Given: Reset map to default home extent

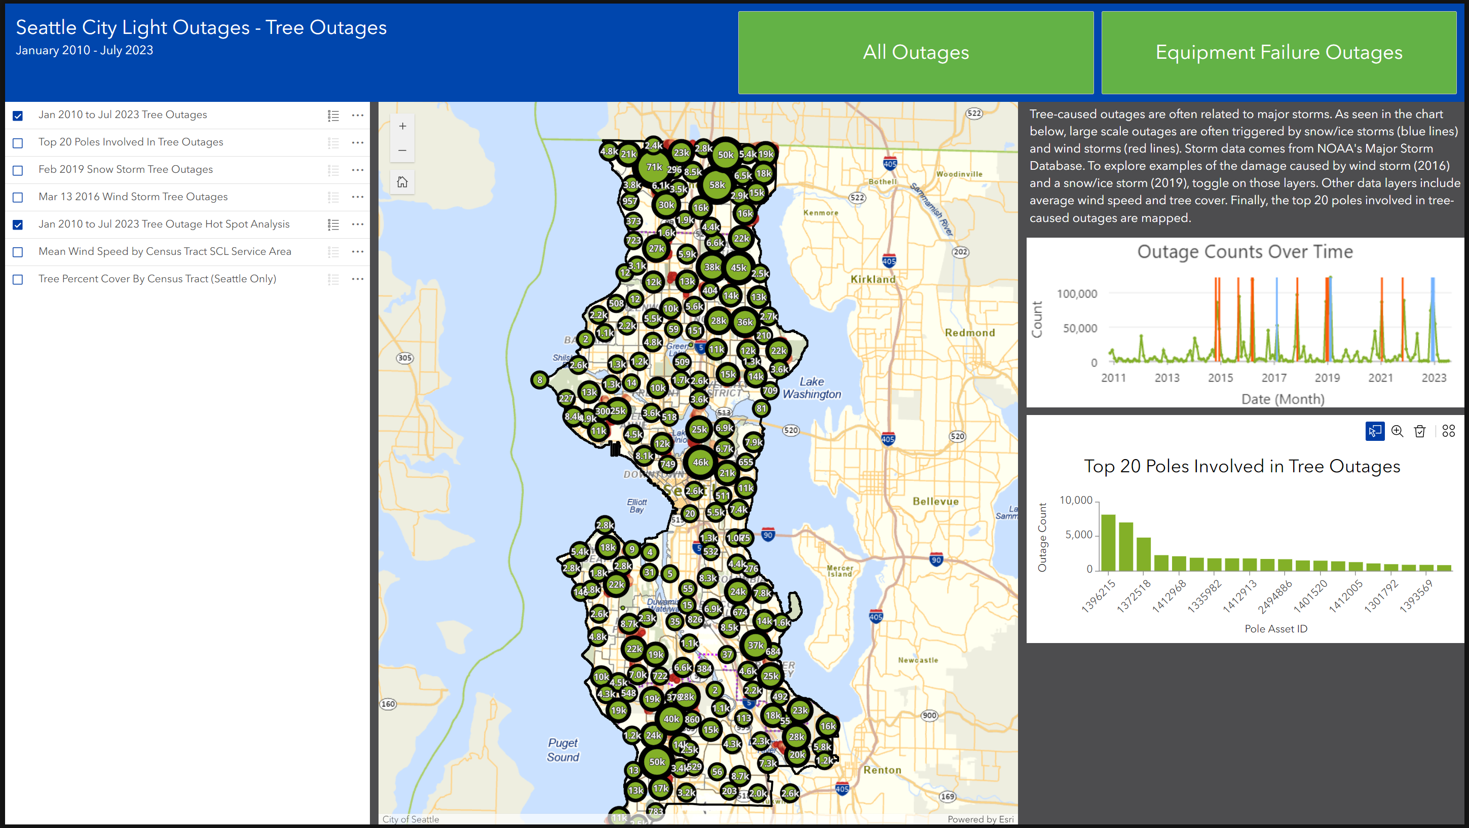Looking at the screenshot, I should [403, 182].
